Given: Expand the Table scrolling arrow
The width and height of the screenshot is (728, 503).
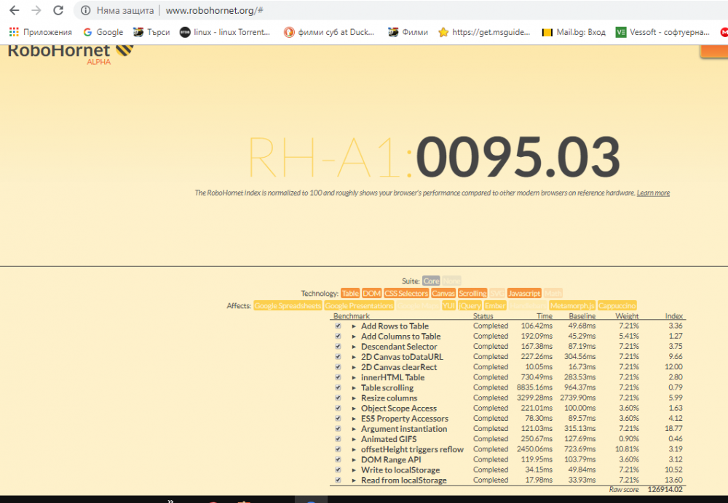Looking at the screenshot, I should [354, 387].
